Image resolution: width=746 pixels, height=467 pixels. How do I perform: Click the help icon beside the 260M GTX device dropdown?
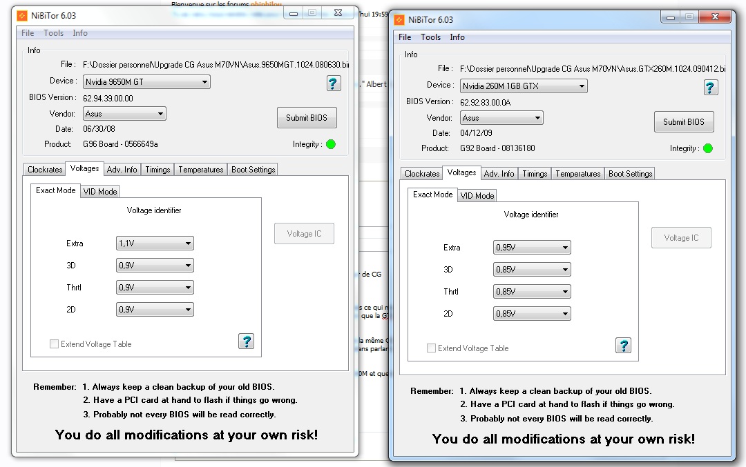click(710, 88)
